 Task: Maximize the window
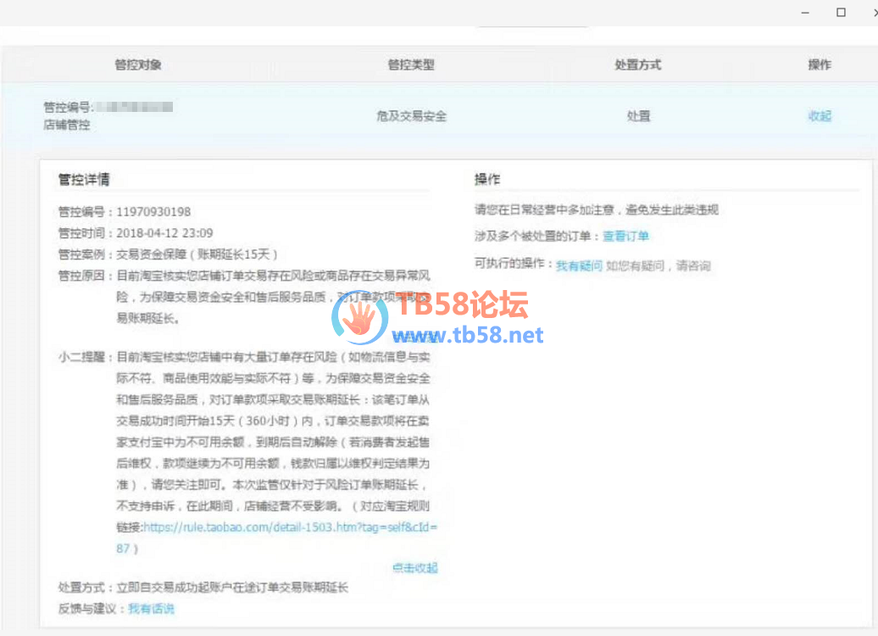click(x=841, y=13)
